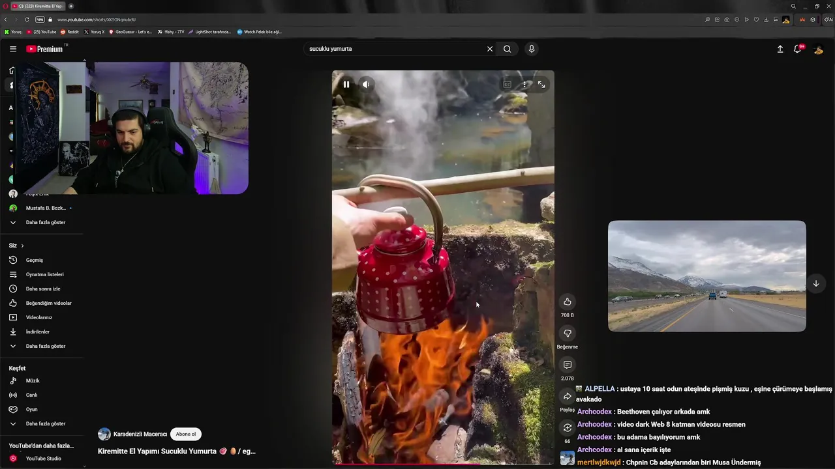Viewport: 835px width, 469px height.
Task: Click the road scene picture-in-picture thumbnail
Action: tap(707, 276)
